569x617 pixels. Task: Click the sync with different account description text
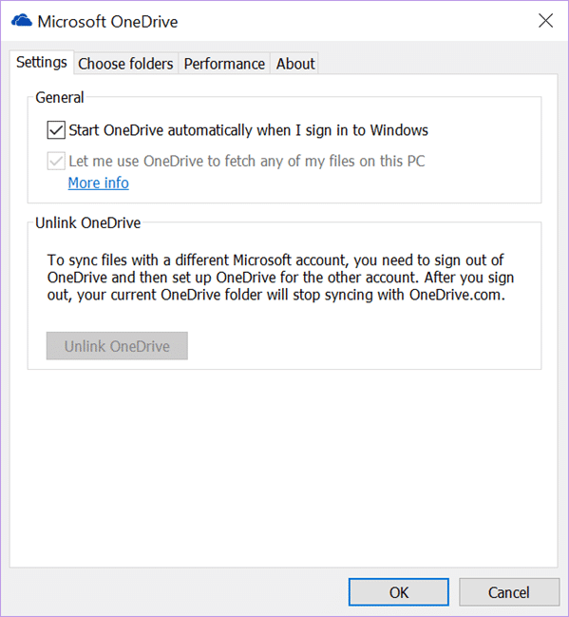point(280,278)
